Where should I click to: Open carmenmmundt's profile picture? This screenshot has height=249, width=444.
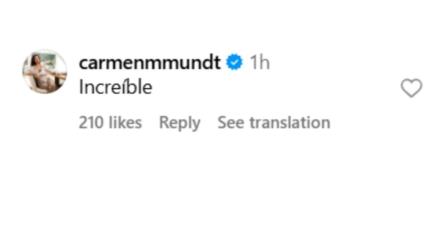pos(45,71)
